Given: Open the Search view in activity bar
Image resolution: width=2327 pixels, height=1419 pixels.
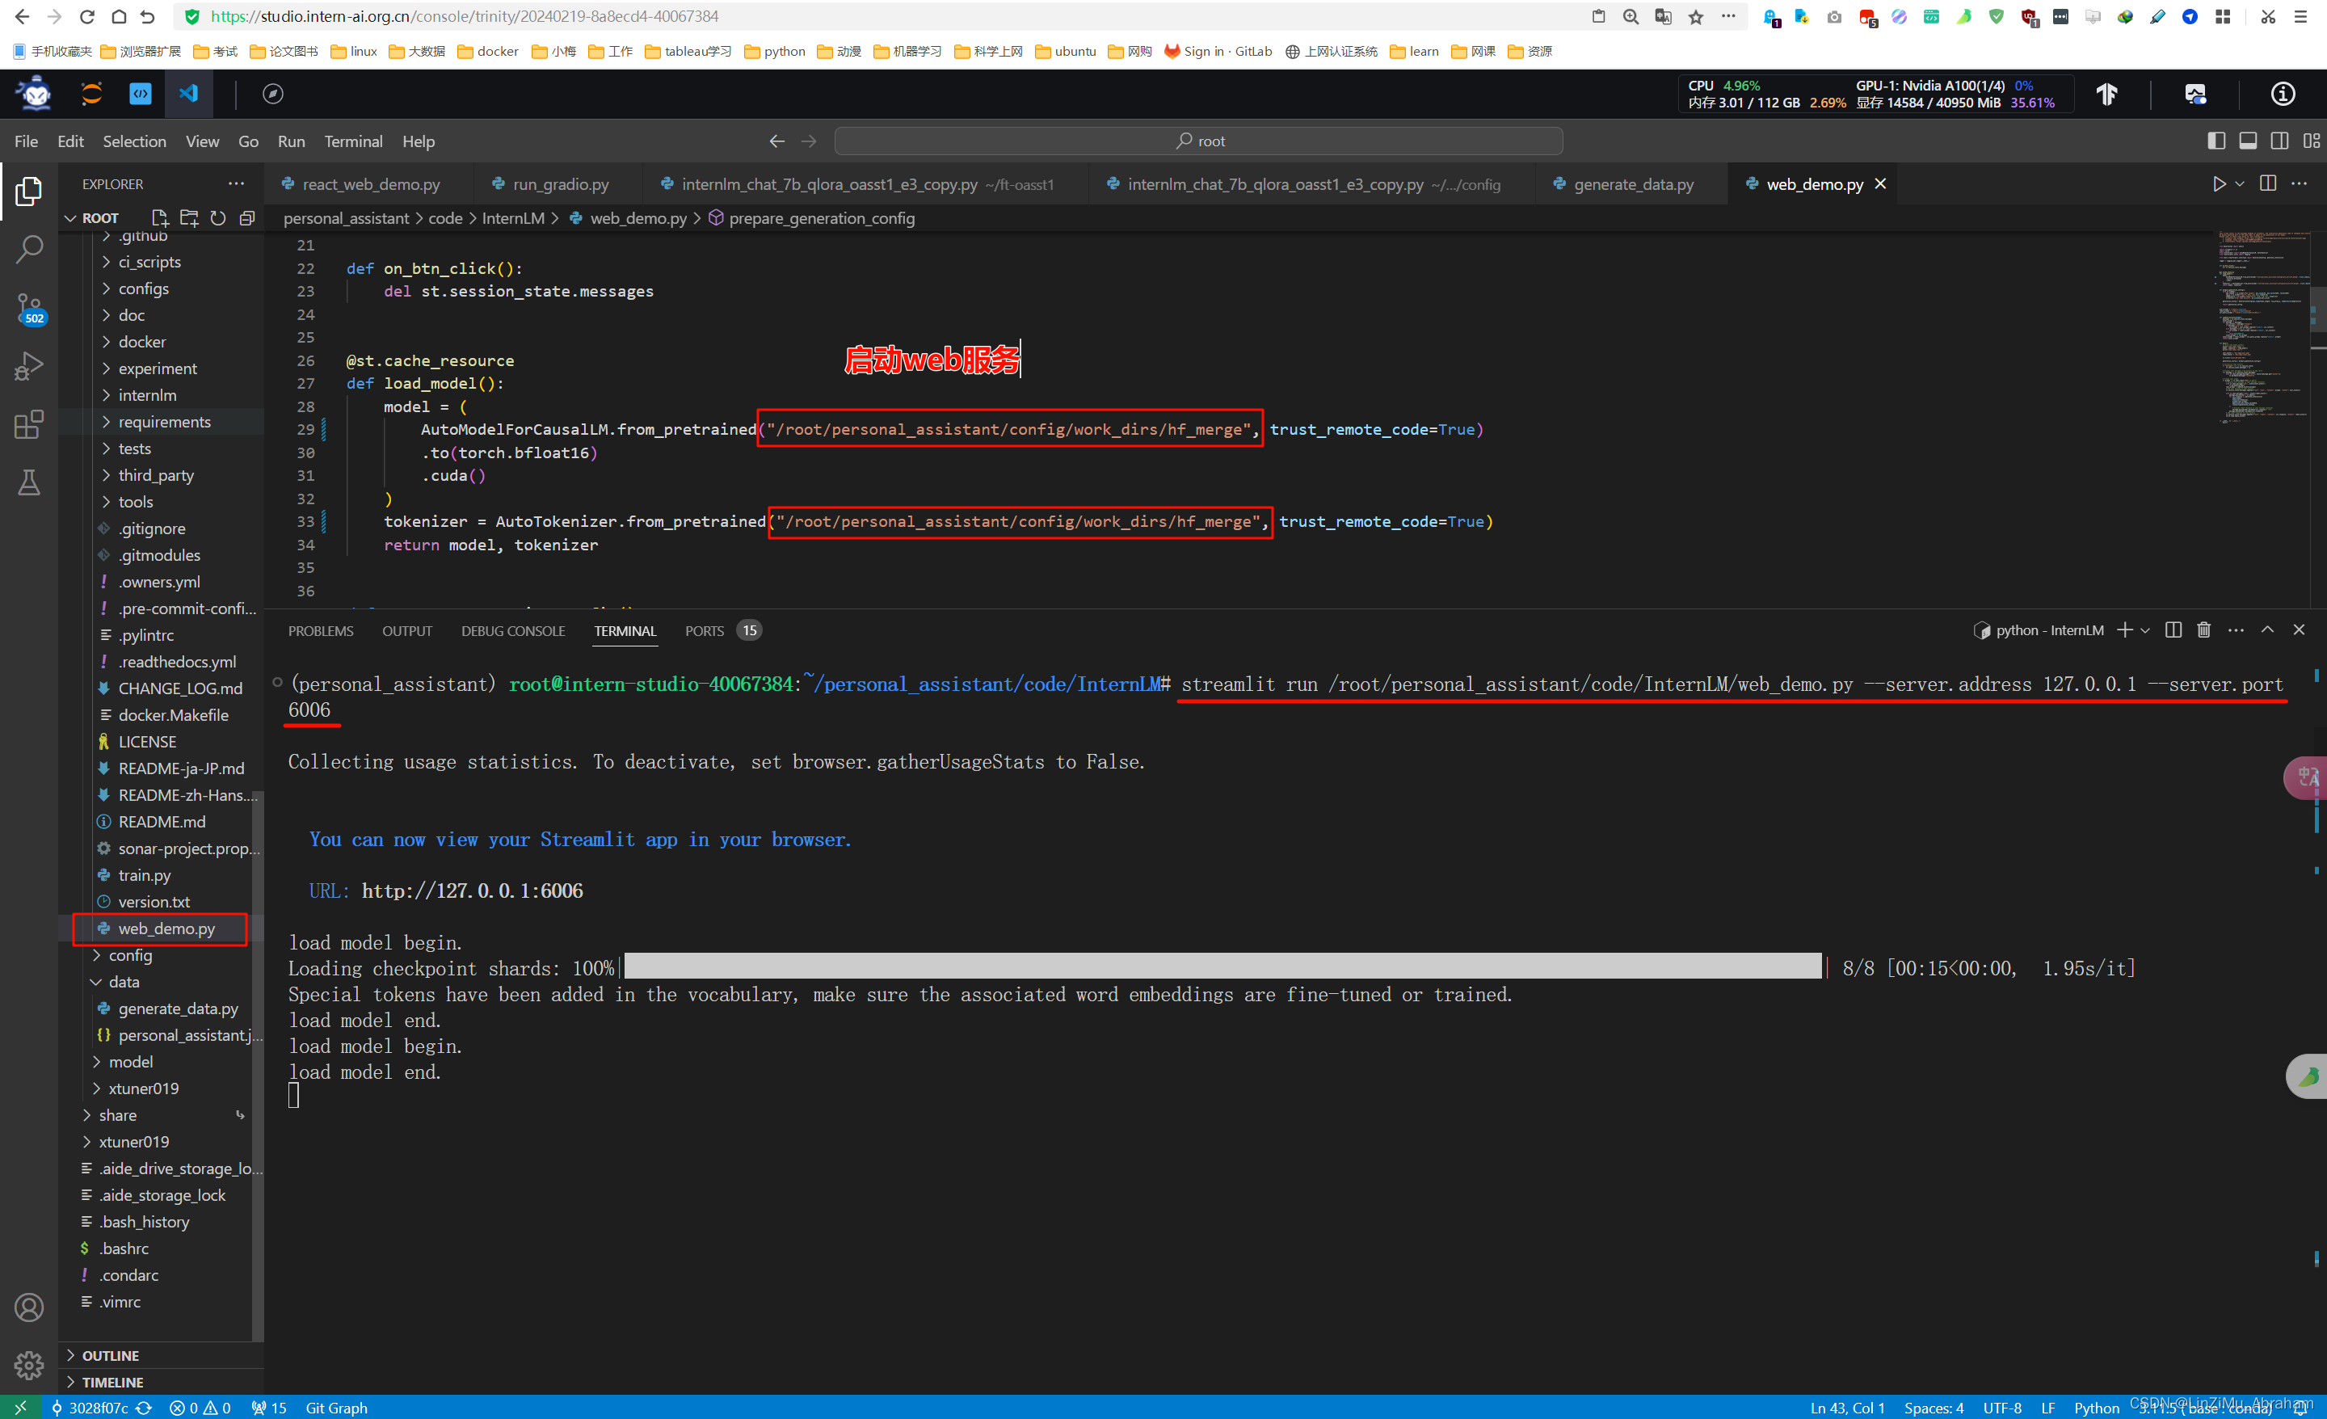Looking at the screenshot, I should point(28,250).
